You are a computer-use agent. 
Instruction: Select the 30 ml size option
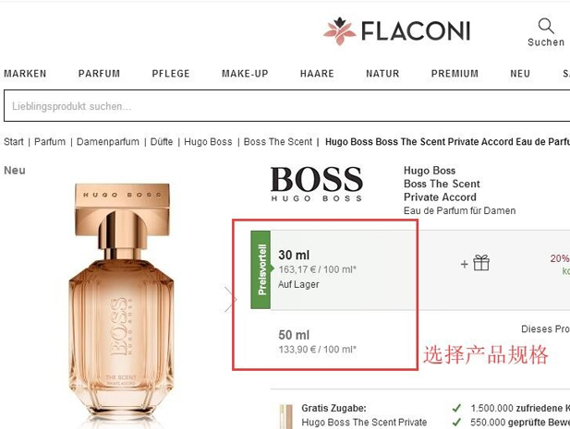[x=344, y=269]
